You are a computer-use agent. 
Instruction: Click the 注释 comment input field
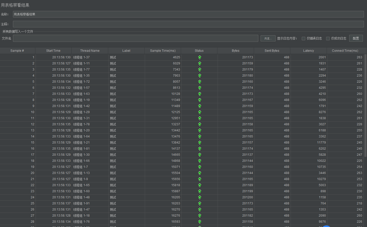pos(188,24)
